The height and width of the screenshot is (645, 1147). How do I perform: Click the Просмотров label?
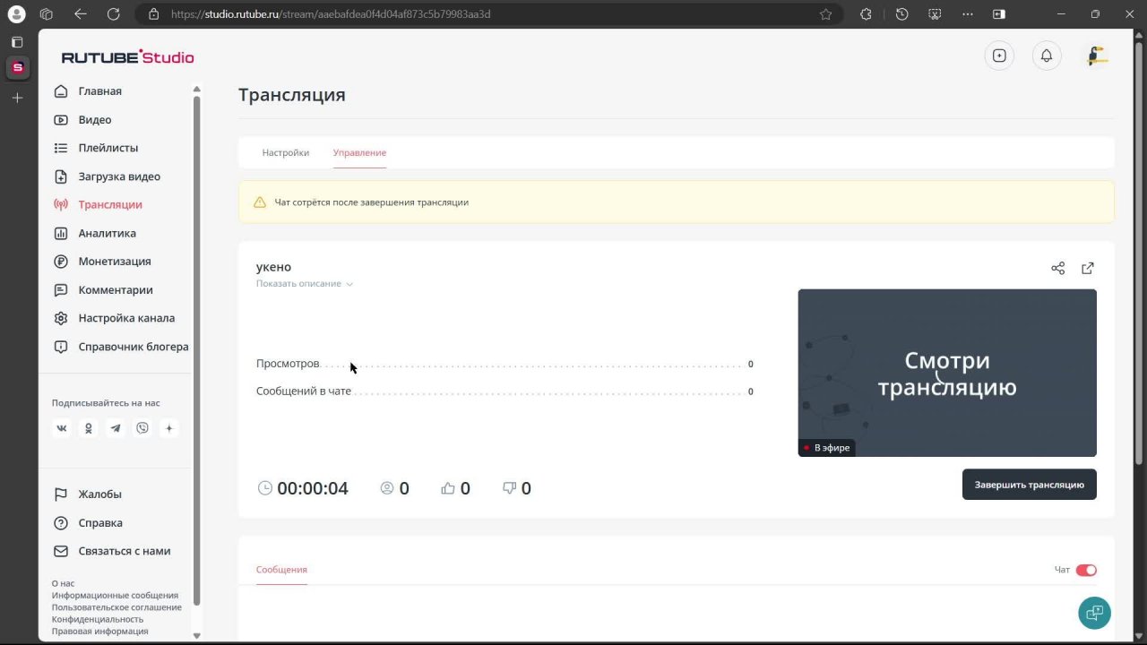point(288,364)
